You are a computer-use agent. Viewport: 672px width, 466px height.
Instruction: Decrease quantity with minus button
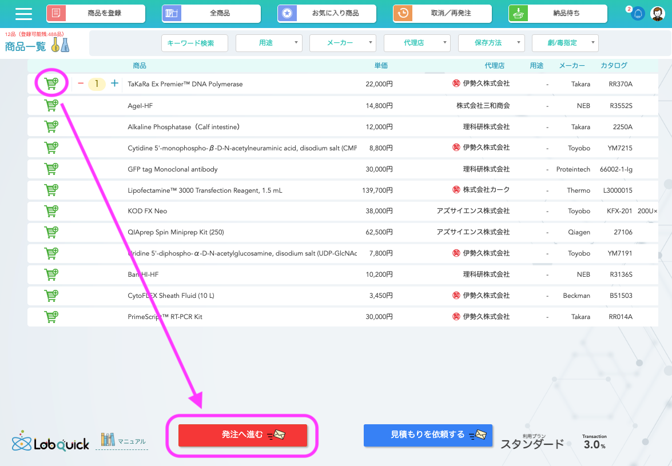click(x=81, y=84)
